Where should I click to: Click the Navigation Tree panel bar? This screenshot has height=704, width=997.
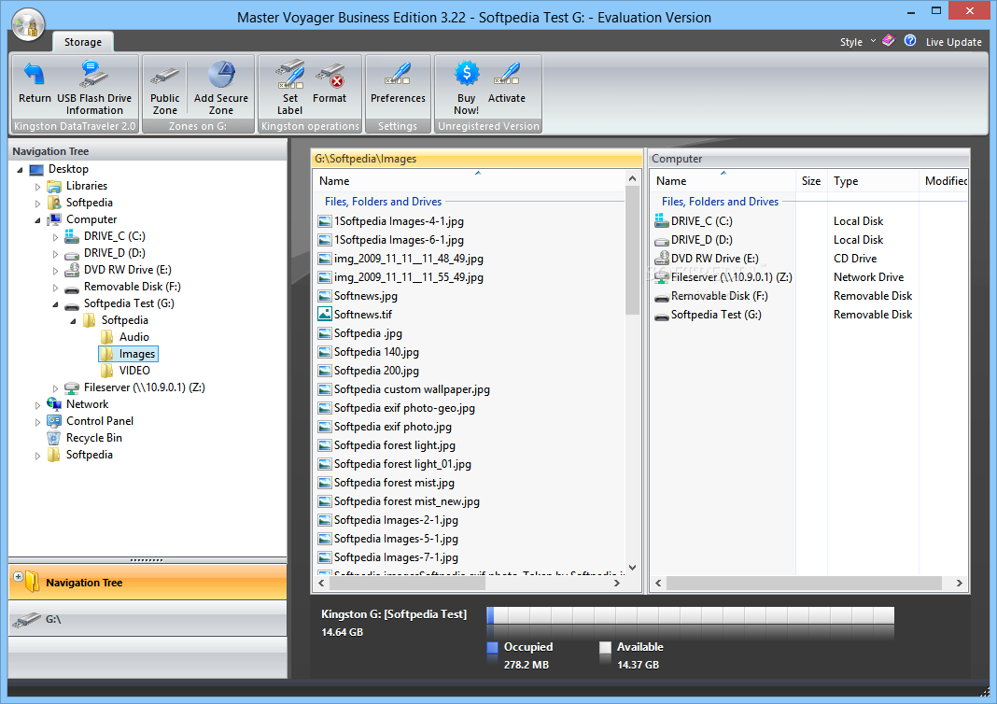click(147, 583)
